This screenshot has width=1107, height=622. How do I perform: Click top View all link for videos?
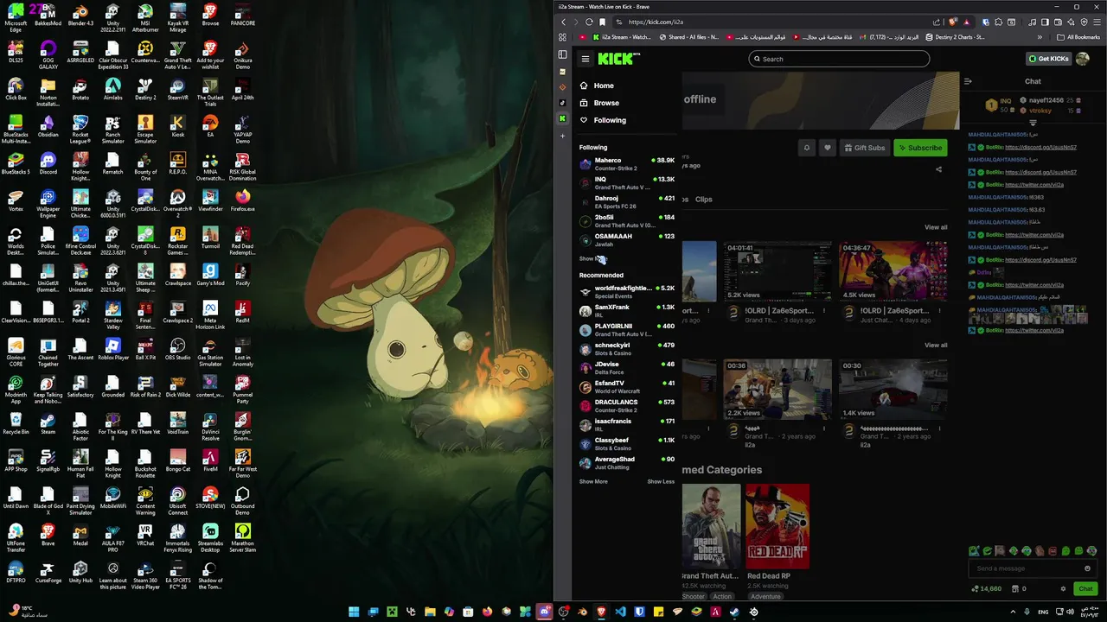(936, 227)
